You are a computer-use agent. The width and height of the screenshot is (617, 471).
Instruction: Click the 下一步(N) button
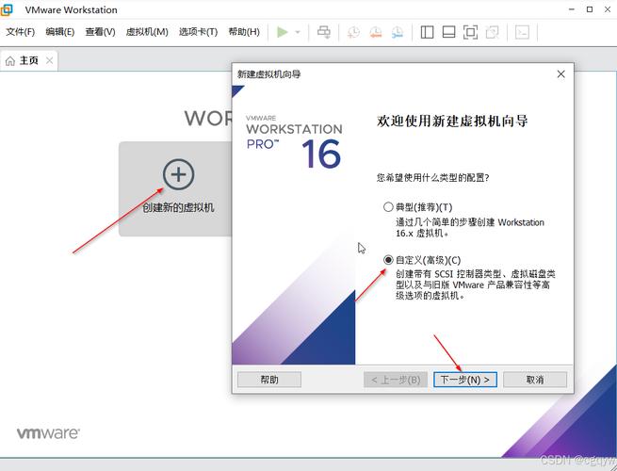click(465, 380)
